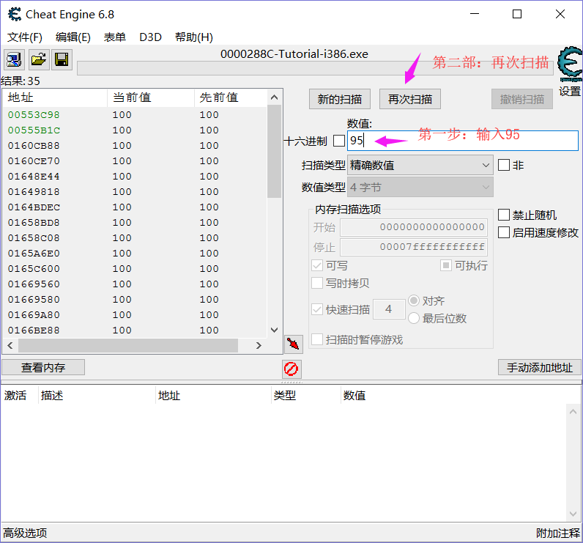Click the 撤销扫描 undo scan button
The height and width of the screenshot is (543, 583).
(522, 100)
